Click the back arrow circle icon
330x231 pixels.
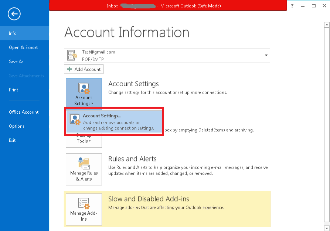tap(14, 14)
